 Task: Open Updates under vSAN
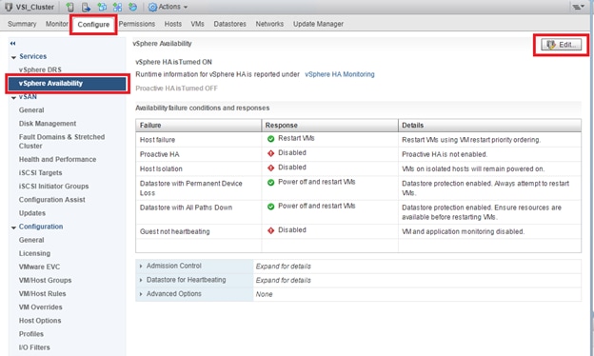click(x=32, y=213)
